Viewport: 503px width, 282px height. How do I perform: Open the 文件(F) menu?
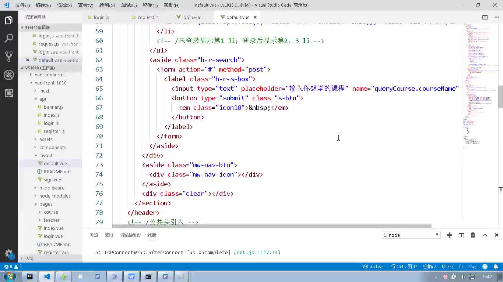pyautogui.click(x=22, y=5)
